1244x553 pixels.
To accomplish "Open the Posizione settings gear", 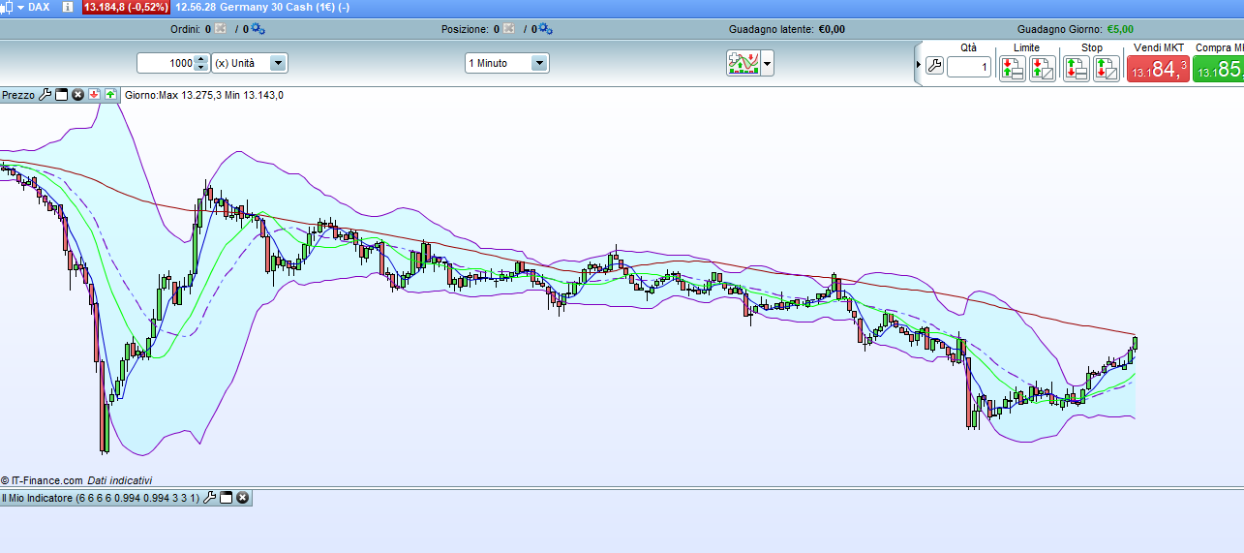I will tap(547, 29).
